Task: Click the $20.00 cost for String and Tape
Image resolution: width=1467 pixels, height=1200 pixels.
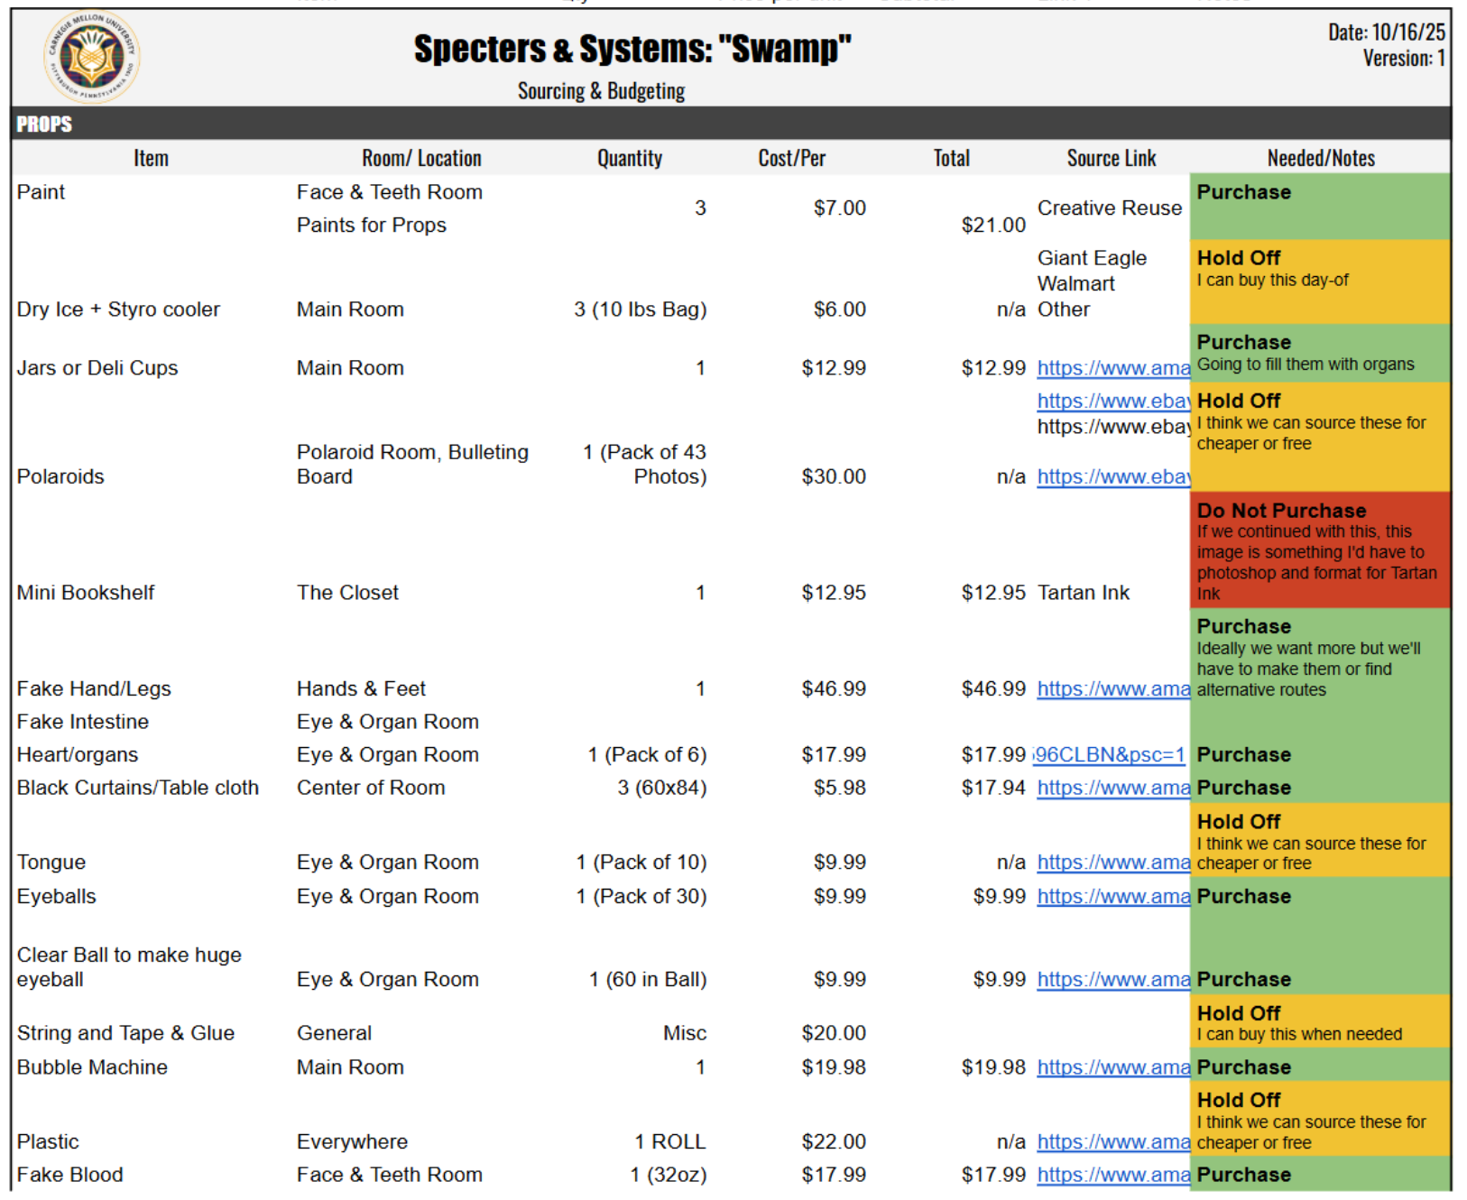Action: 833,1033
